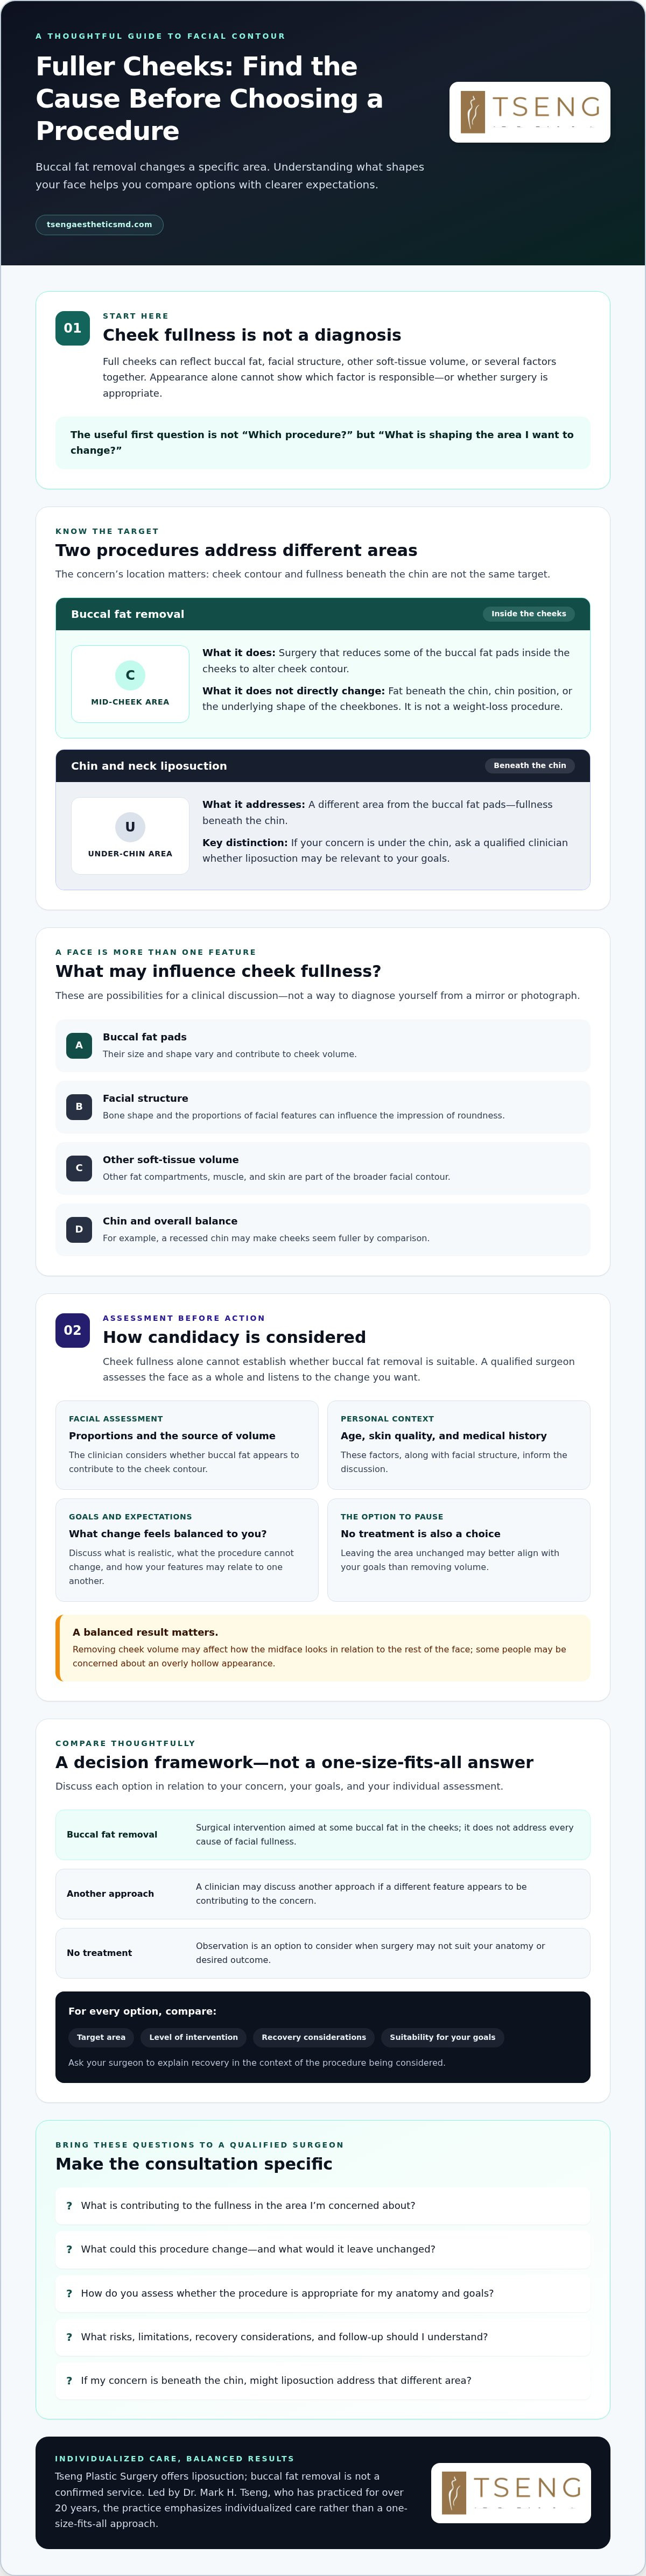Click badge C beside Other soft-tissue volume

click(79, 1168)
